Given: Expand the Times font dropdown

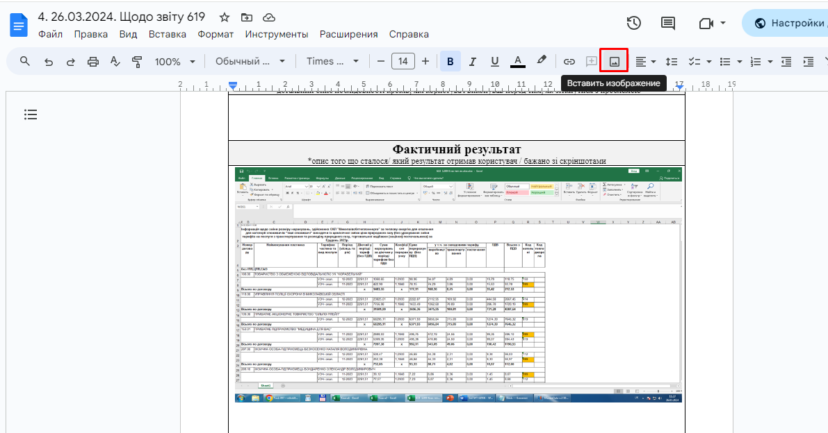Looking at the screenshot, I should (332, 61).
